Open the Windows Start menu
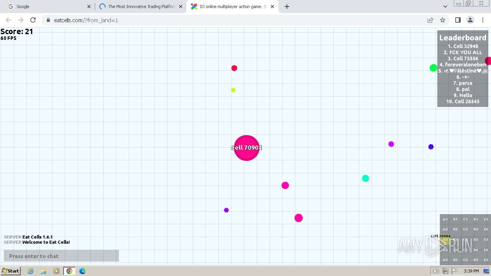This screenshot has width=491, height=276. pyautogui.click(x=10, y=271)
